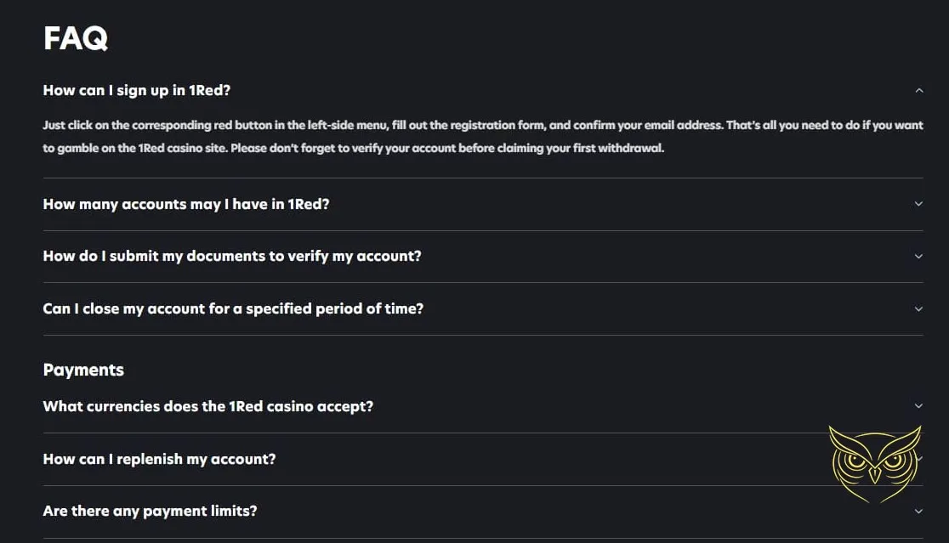This screenshot has width=949, height=543.
Task: Open 'Are there any payment limits?' question
Action: pyautogui.click(x=150, y=511)
